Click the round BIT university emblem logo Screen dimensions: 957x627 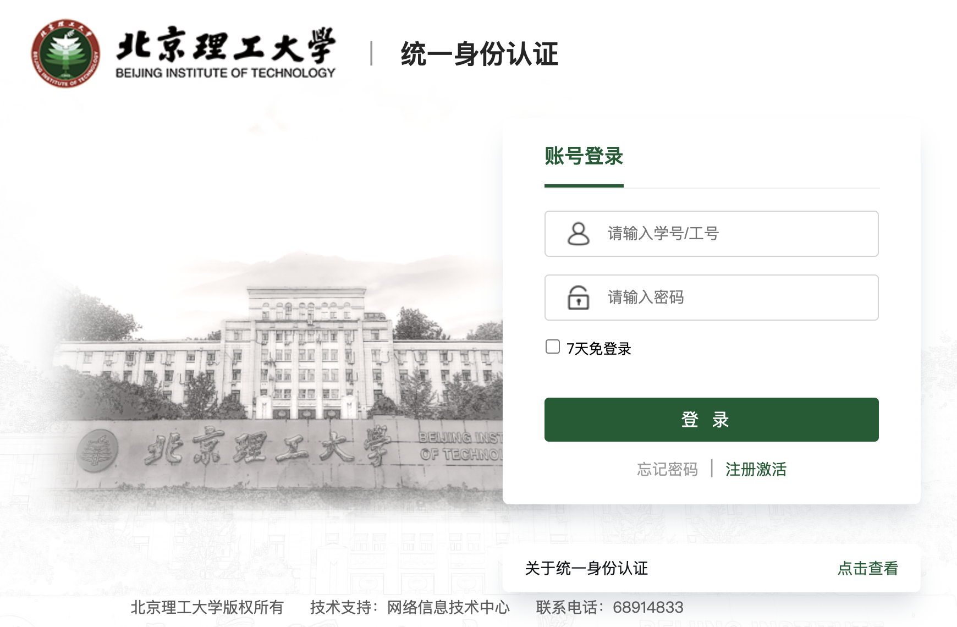[x=65, y=53]
